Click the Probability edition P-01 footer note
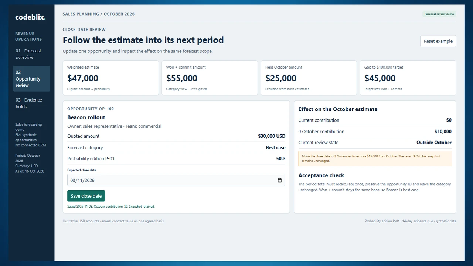 [410, 221]
